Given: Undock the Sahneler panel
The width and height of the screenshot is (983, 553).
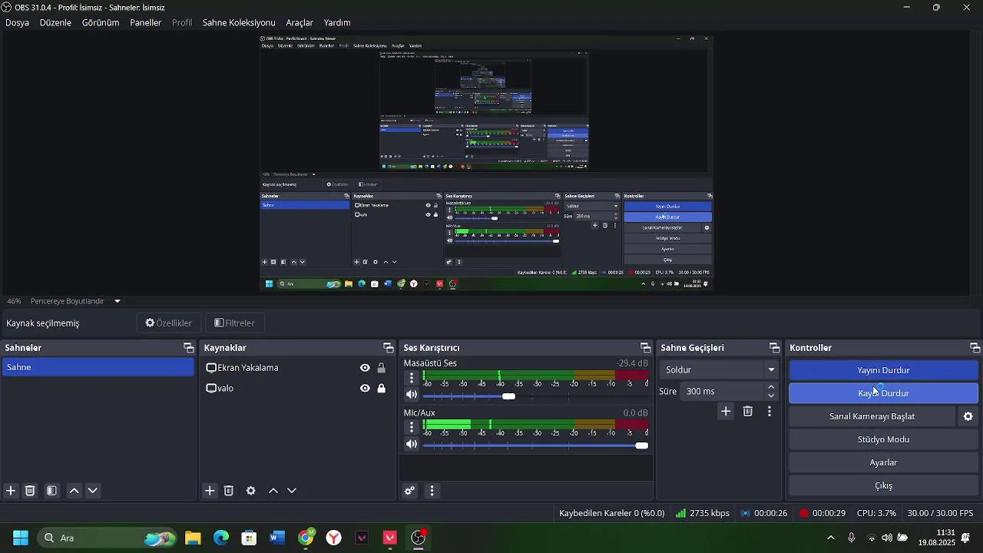Looking at the screenshot, I should pyautogui.click(x=189, y=348).
